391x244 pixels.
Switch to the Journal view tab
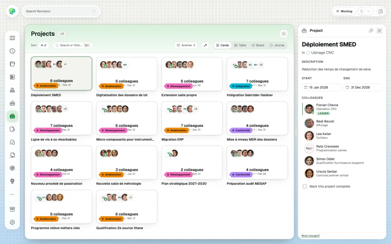pyautogui.click(x=277, y=45)
